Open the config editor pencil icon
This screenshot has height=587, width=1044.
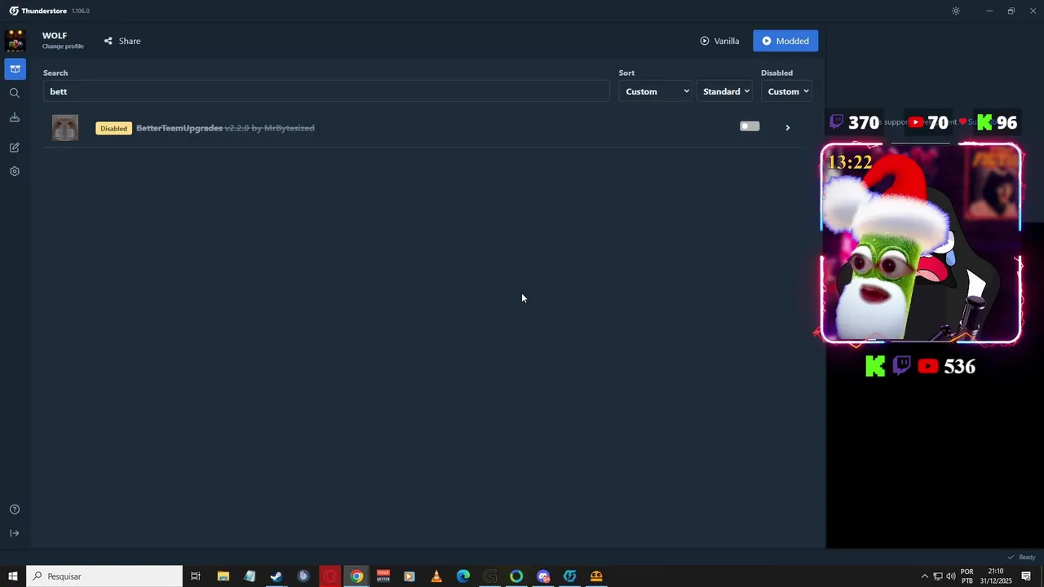coord(15,148)
